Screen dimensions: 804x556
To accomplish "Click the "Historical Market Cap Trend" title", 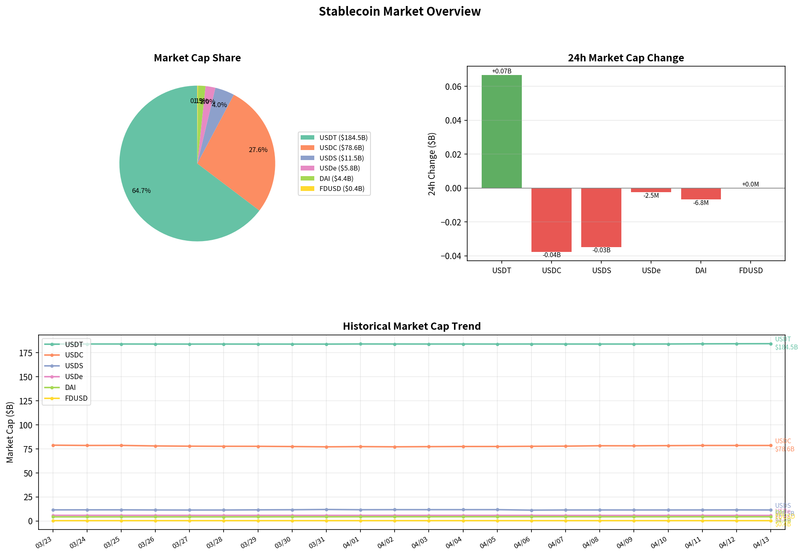I will coord(412,327).
